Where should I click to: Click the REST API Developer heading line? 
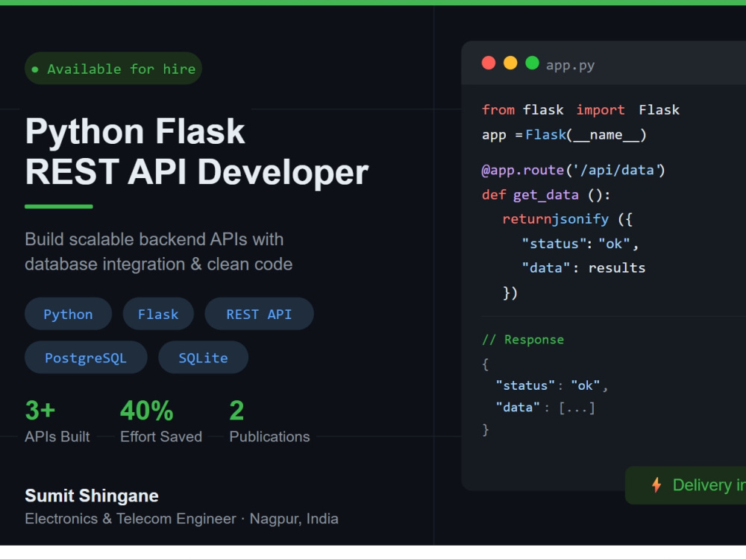pyautogui.click(x=197, y=172)
